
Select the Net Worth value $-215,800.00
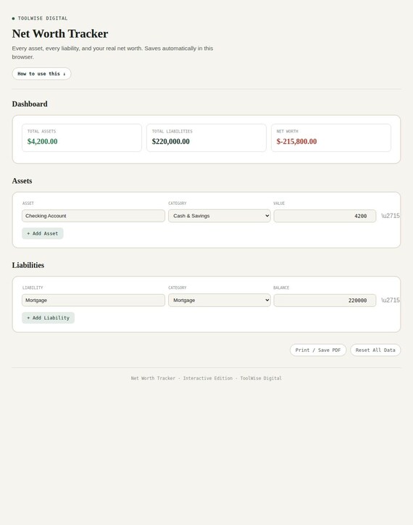pos(296,141)
